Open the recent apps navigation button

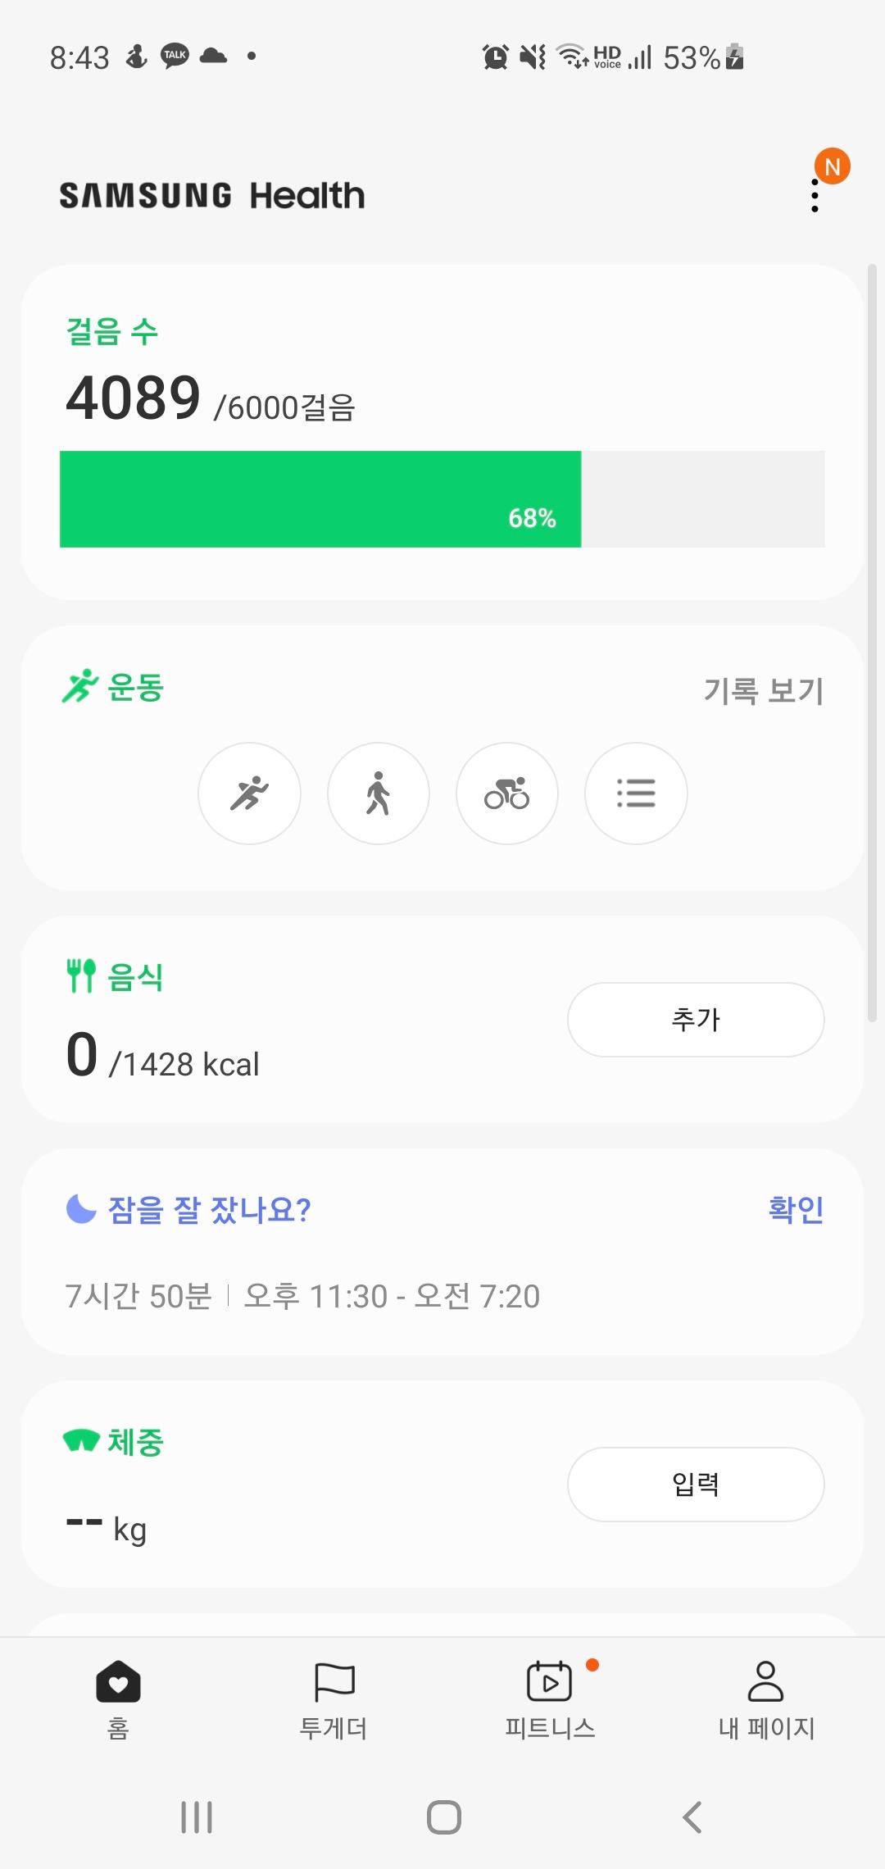pyautogui.click(x=197, y=1817)
